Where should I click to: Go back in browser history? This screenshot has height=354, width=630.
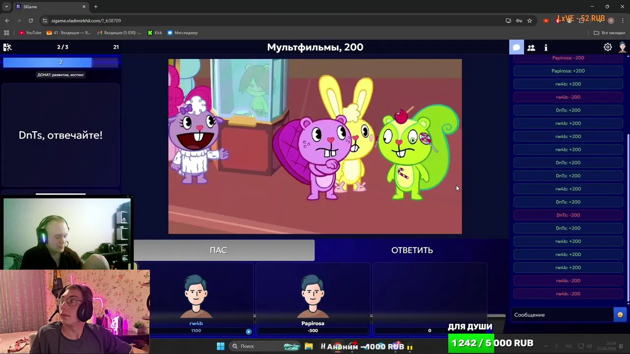click(7, 21)
